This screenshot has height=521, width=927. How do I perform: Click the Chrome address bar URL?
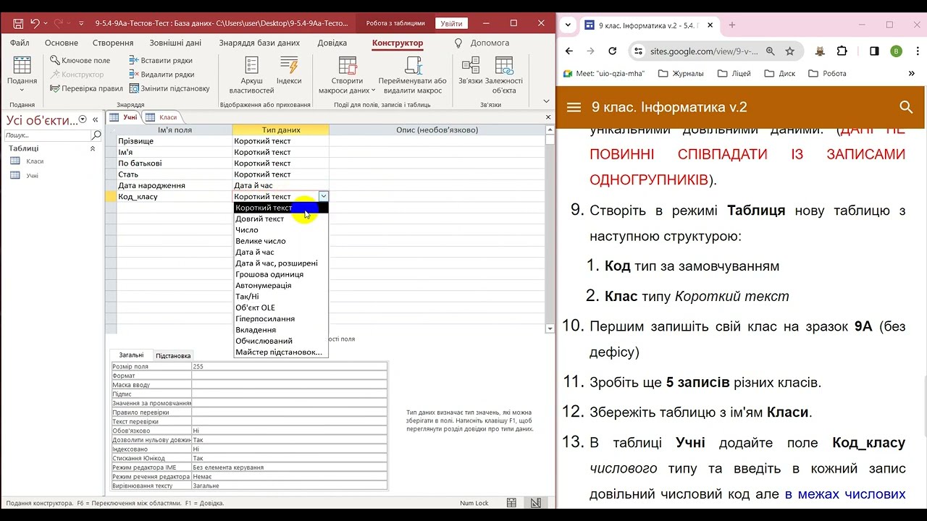tap(704, 51)
